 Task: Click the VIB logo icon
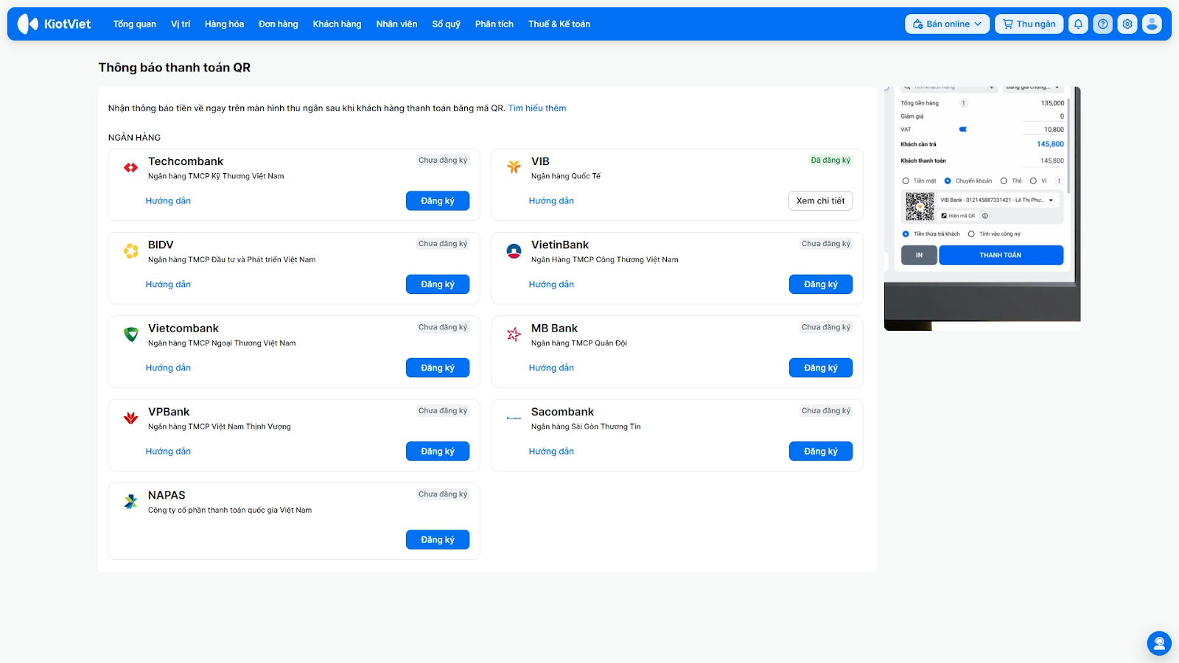coord(514,168)
